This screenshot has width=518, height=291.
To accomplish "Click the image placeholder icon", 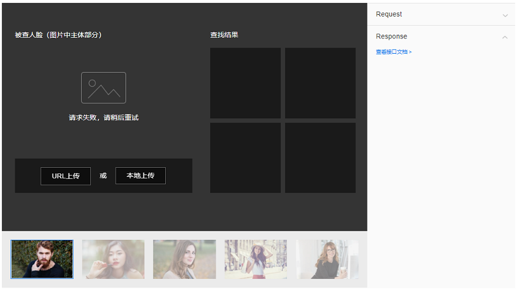I will (x=104, y=88).
